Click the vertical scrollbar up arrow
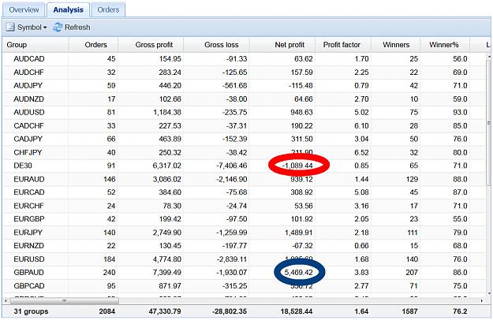Image resolution: width=493 pixels, height=320 pixels. [489, 57]
